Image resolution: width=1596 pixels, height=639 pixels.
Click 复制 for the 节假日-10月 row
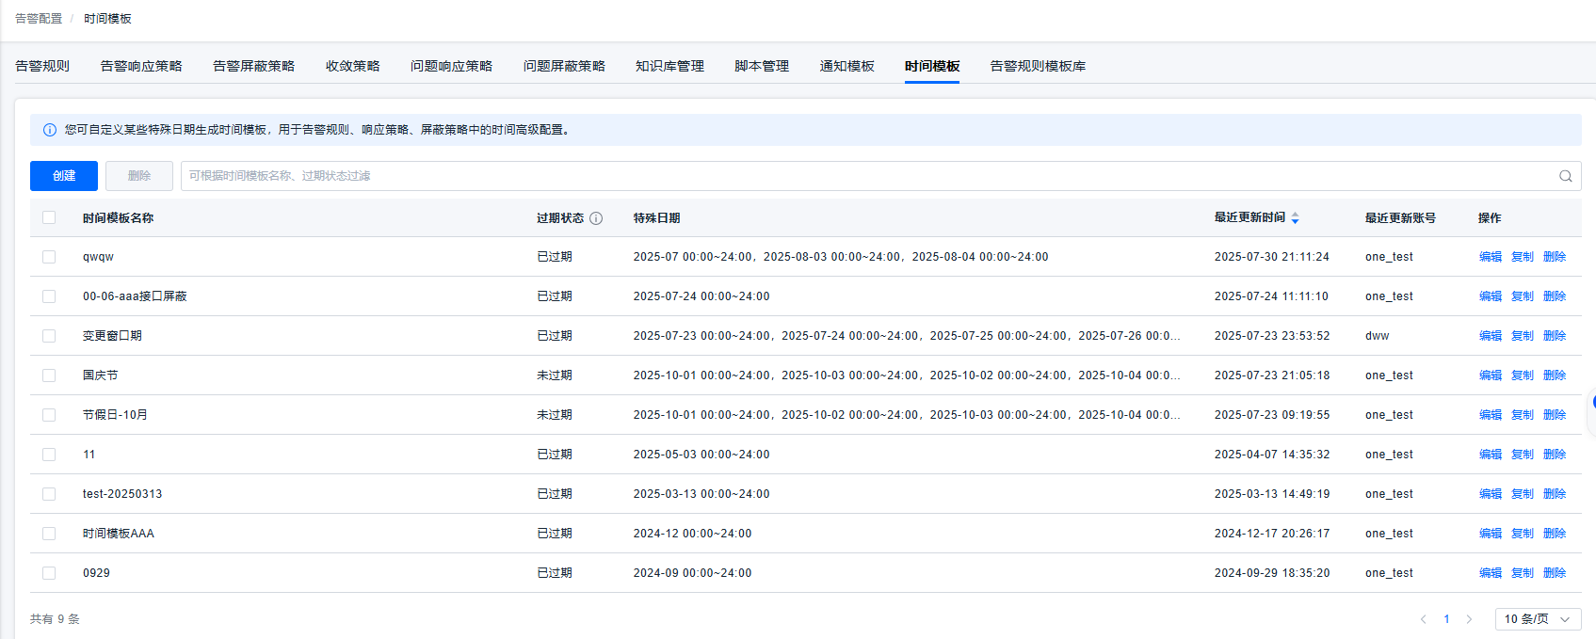[x=1522, y=415]
